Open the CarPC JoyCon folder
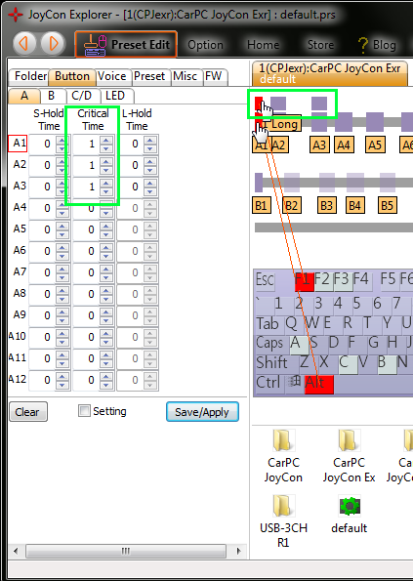This screenshot has width=413, height=581. pos(283,456)
